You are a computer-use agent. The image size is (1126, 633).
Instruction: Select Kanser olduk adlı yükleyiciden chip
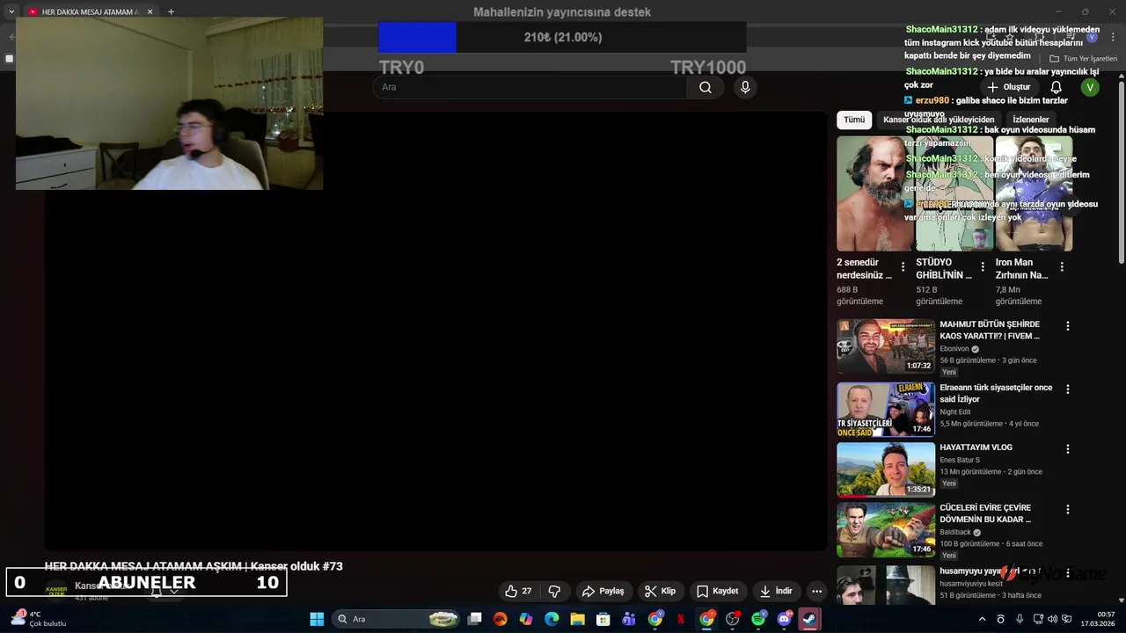pyautogui.click(x=939, y=120)
